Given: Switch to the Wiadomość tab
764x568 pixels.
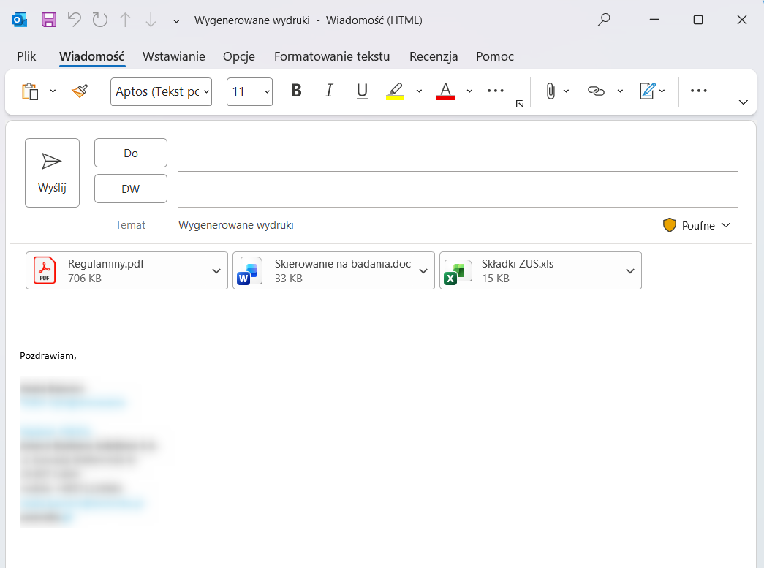Looking at the screenshot, I should pos(92,56).
